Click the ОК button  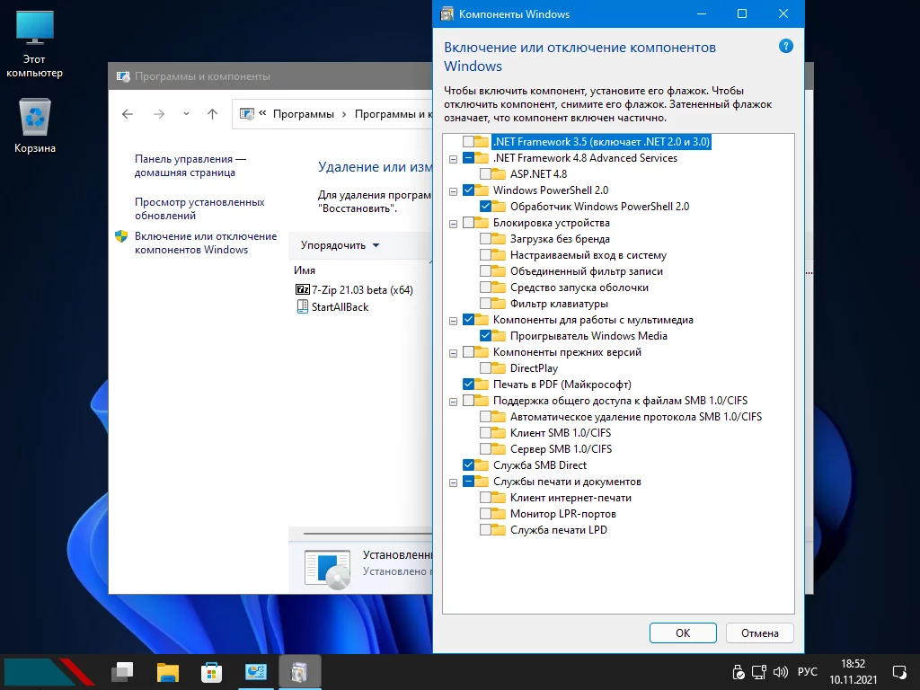(x=683, y=633)
